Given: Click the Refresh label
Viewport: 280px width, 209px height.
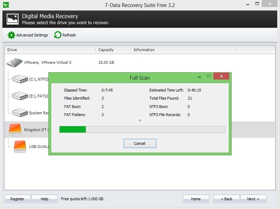Looking at the screenshot, I should point(69,35).
